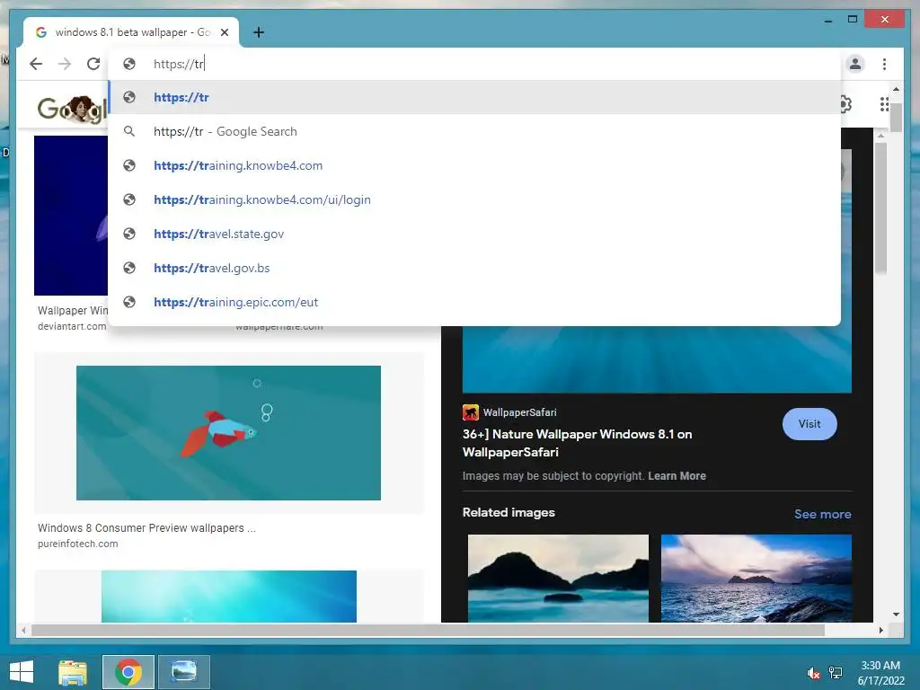Click the picture viewer taskbar icon
The height and width of the screenshot is (690, 920).
point(183,672)
